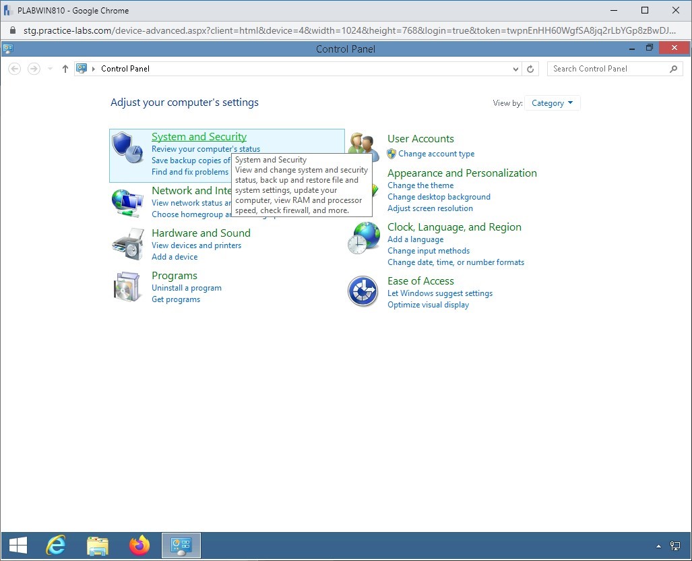Viewport: 692px width, 561px height.
Task: Open Internet Explorer from the taskbar
Action: 55,545
